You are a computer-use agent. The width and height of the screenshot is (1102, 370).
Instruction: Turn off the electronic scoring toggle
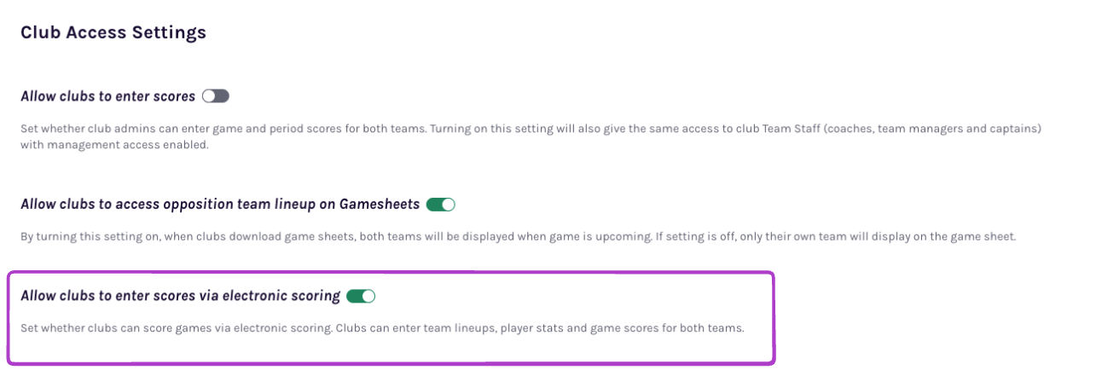[x=361, y=297]
